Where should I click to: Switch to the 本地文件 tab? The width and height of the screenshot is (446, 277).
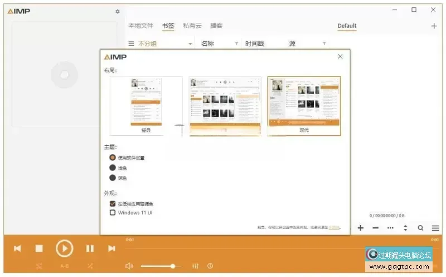pyautogui.click(x=140, y=26)
